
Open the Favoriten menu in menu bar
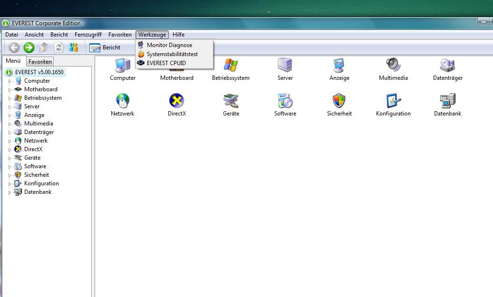[120, 35]
